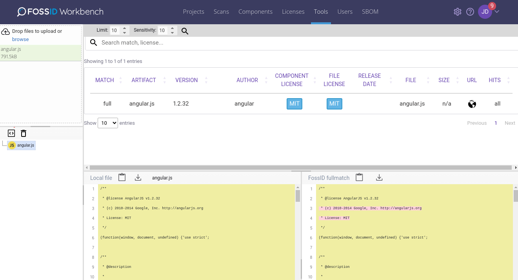Click the 'full' match cell
Image resolution: width=518 pixels, height=280 pixels.
107,104
